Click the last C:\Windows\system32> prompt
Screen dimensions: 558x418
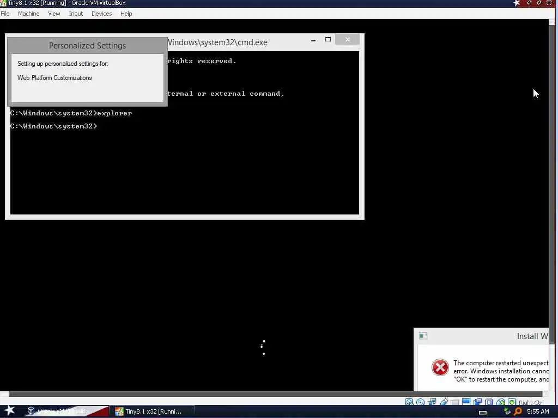click(x=53, y=126)
